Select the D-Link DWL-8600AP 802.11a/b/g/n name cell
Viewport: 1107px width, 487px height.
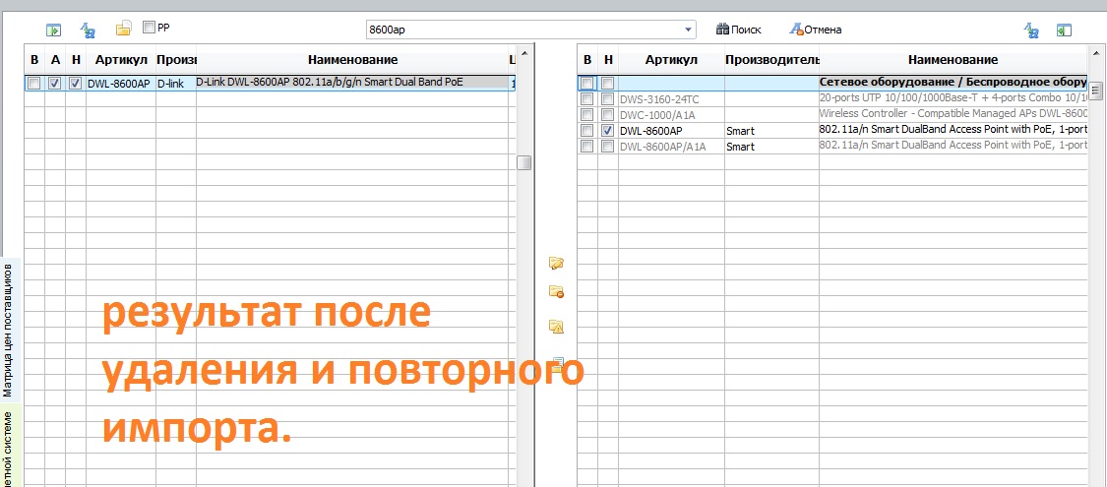pyautogui.click(x=352, y=83)
